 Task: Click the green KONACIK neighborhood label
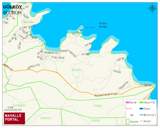tap(46, 118)
